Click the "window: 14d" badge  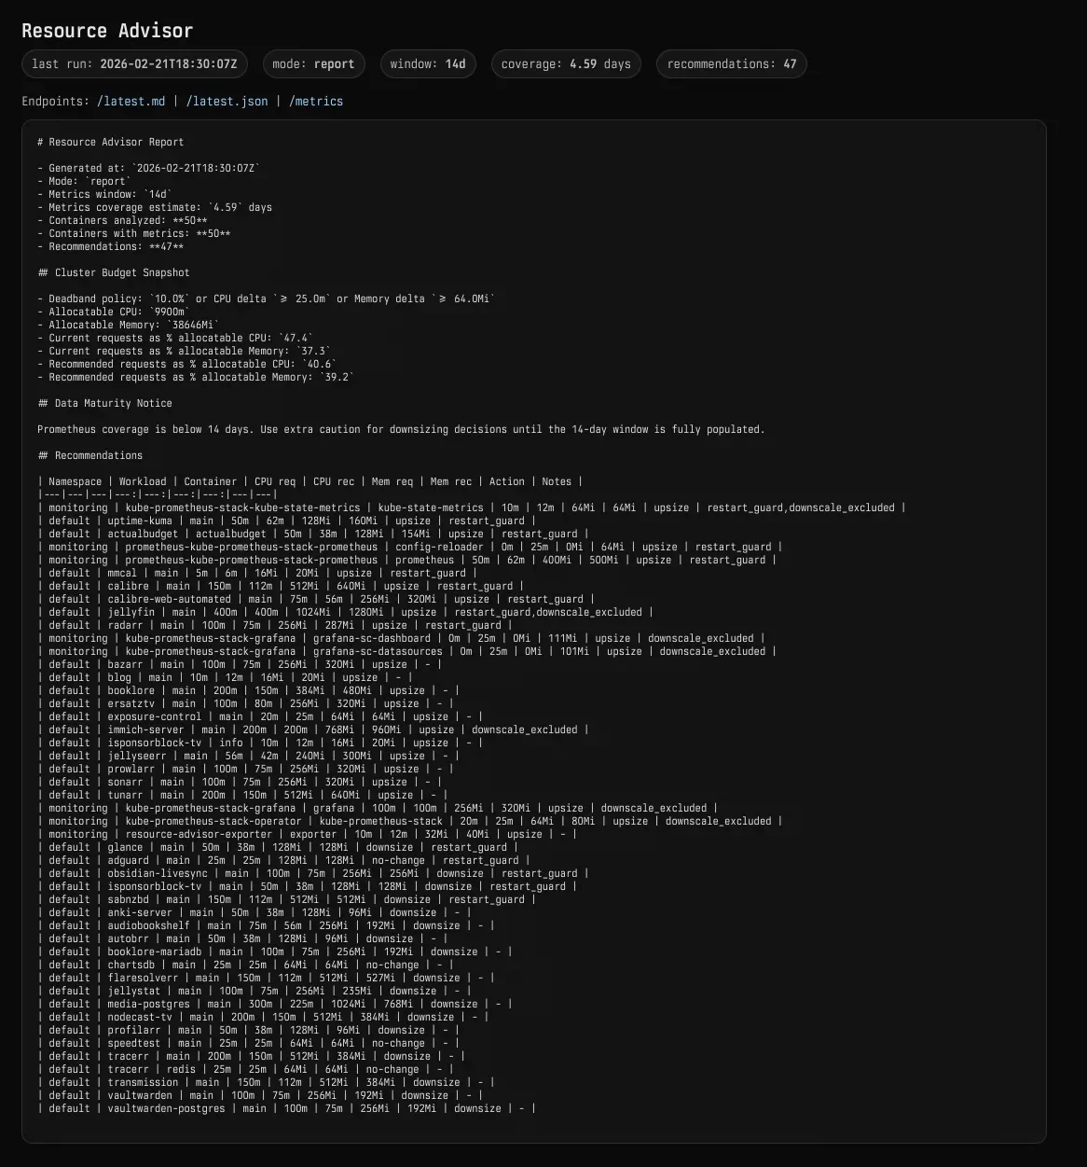[x=427, y=64]
